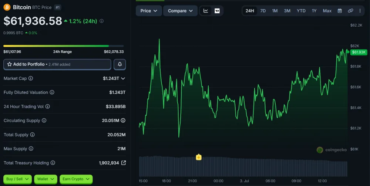370x186 pixels.
Task: Click the yellow event marker on chart
Action: (199, 157)
